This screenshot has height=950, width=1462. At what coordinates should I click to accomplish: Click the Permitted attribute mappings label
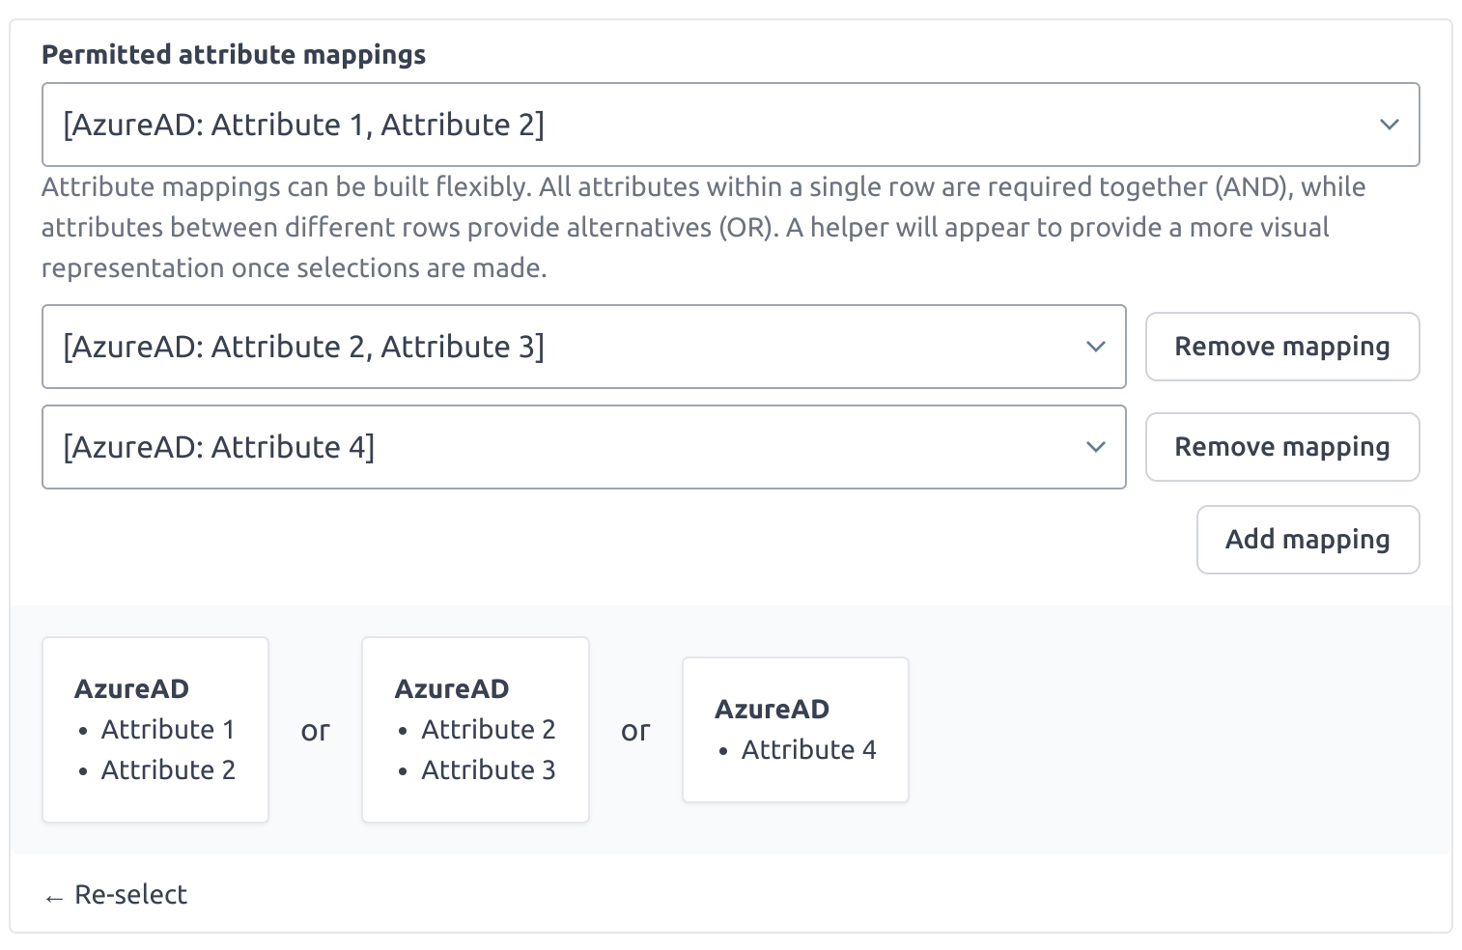tap(234, 55)
